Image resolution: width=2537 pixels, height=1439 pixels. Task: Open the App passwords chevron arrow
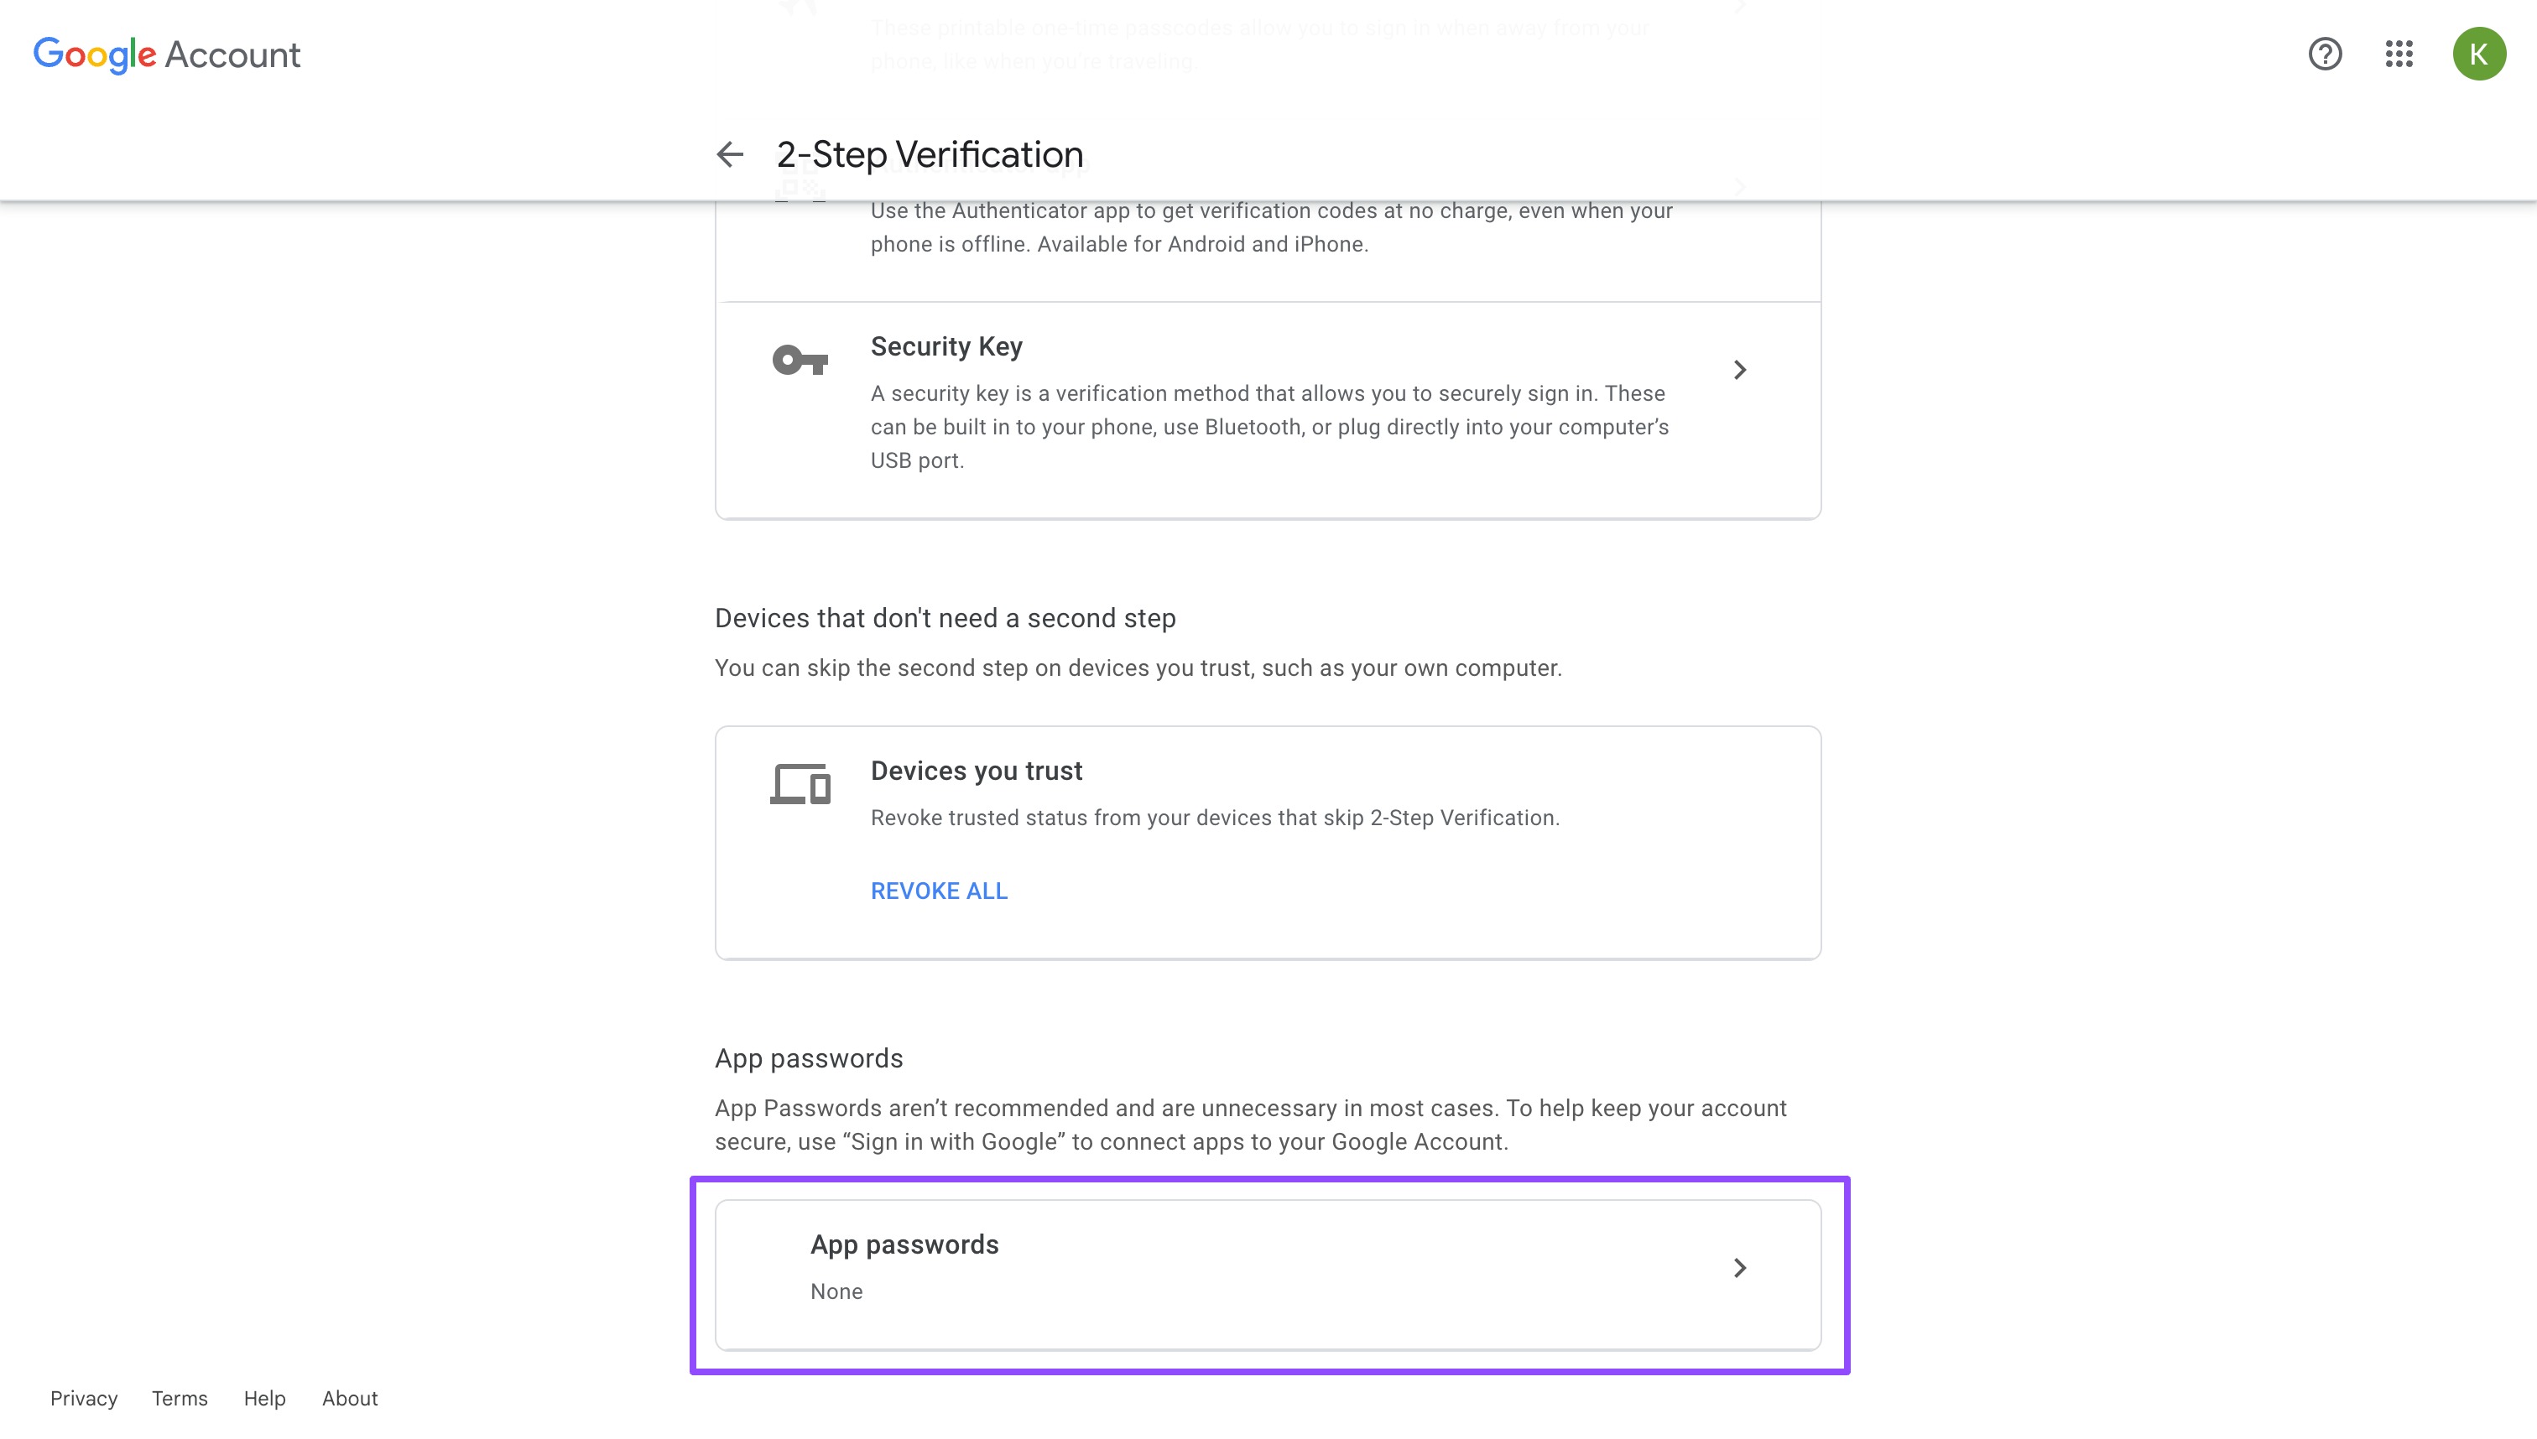1739,1267
